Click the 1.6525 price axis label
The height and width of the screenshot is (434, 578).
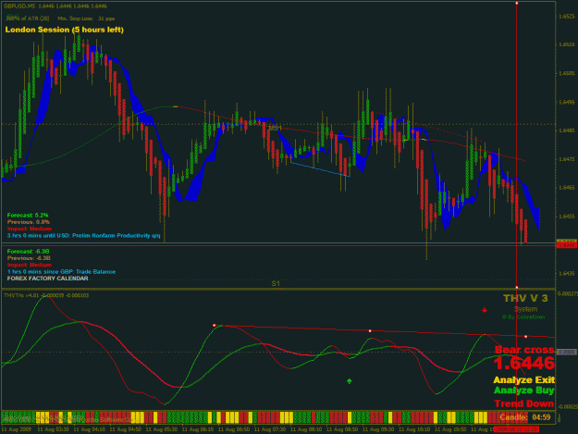point(567,17)
